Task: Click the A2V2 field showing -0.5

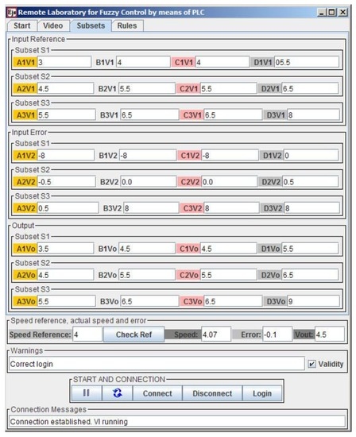Action: click(66, 182)
